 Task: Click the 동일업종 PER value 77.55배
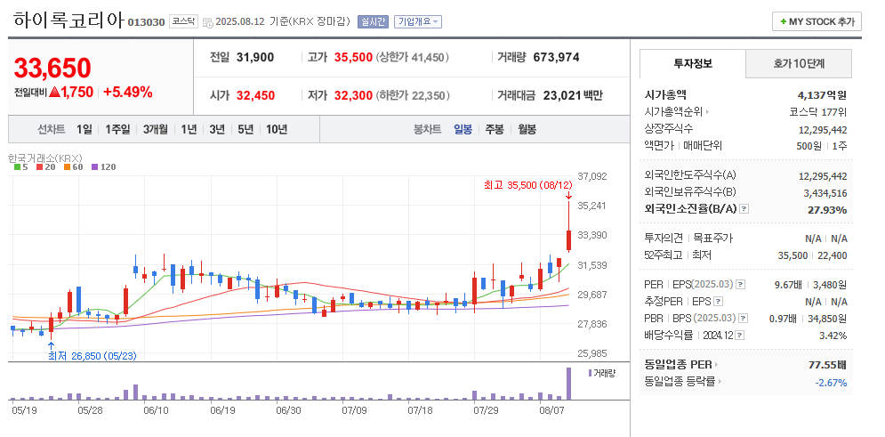tap(827, 365)
